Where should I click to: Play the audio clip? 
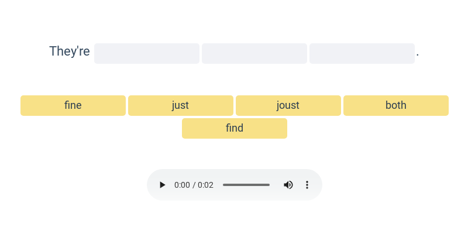click(x=163, y=185)
